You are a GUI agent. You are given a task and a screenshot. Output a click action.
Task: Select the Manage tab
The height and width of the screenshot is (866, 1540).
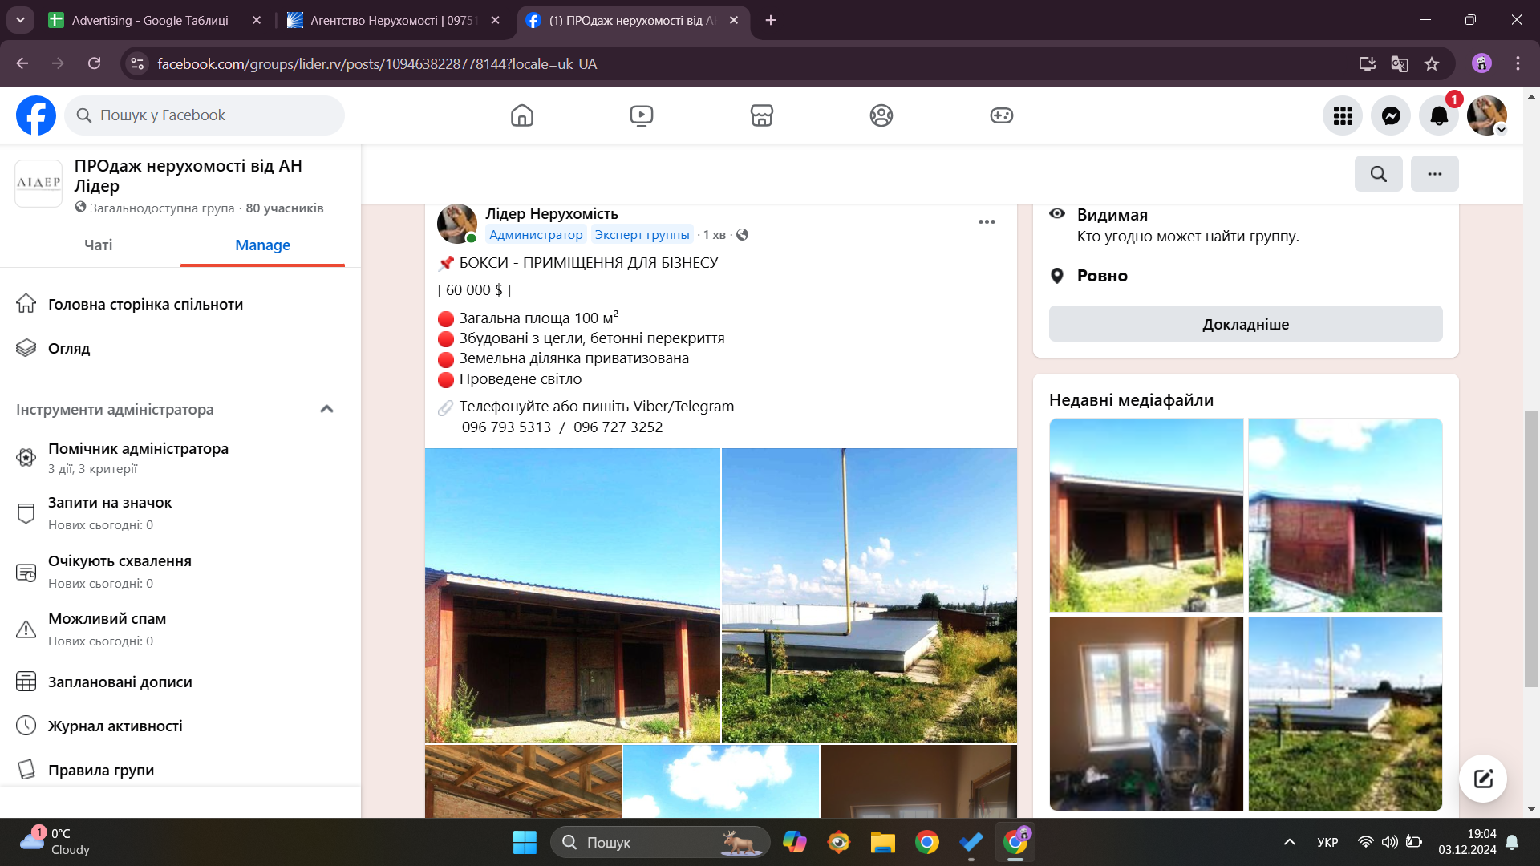[x=262, y=245]
